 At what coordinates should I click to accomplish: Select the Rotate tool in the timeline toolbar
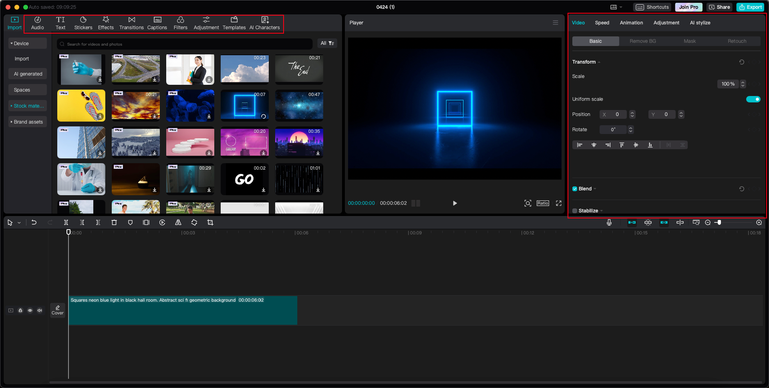[194, 222]
